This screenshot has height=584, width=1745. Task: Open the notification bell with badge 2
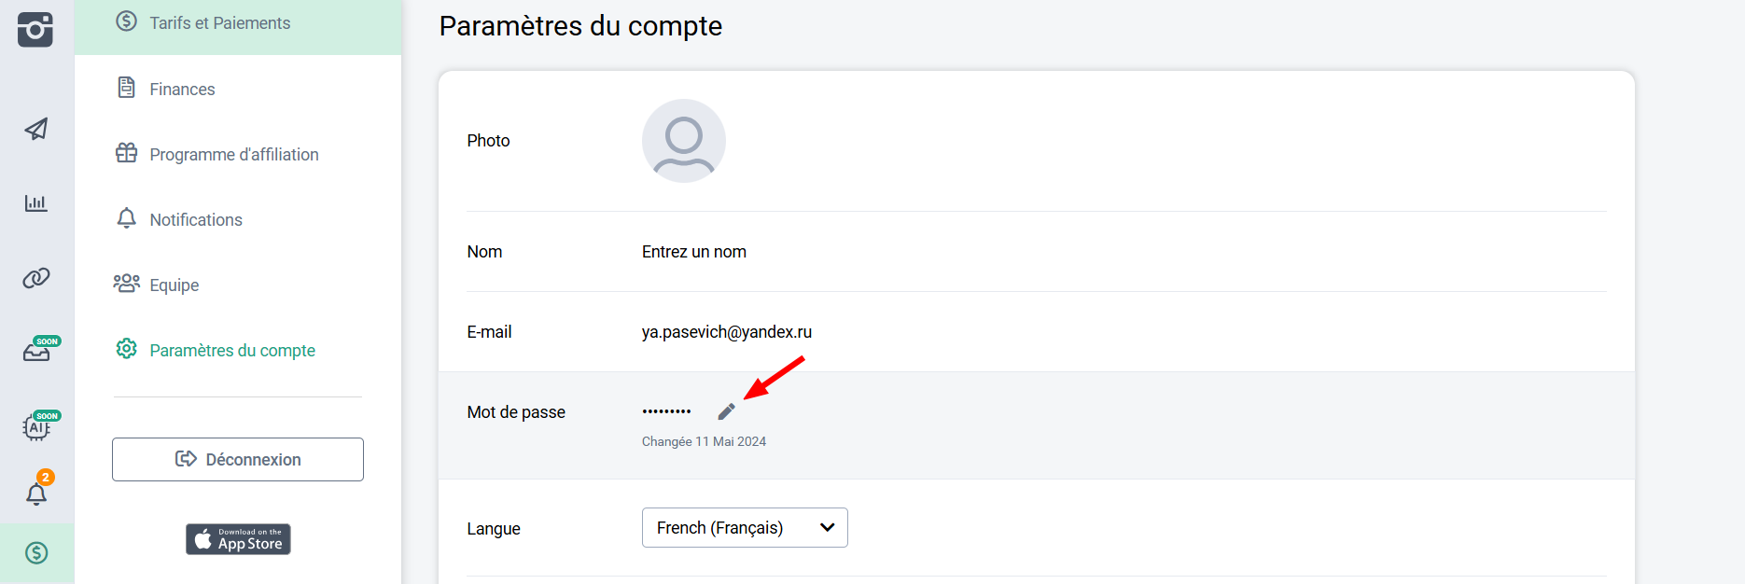(x=36, y=494)
